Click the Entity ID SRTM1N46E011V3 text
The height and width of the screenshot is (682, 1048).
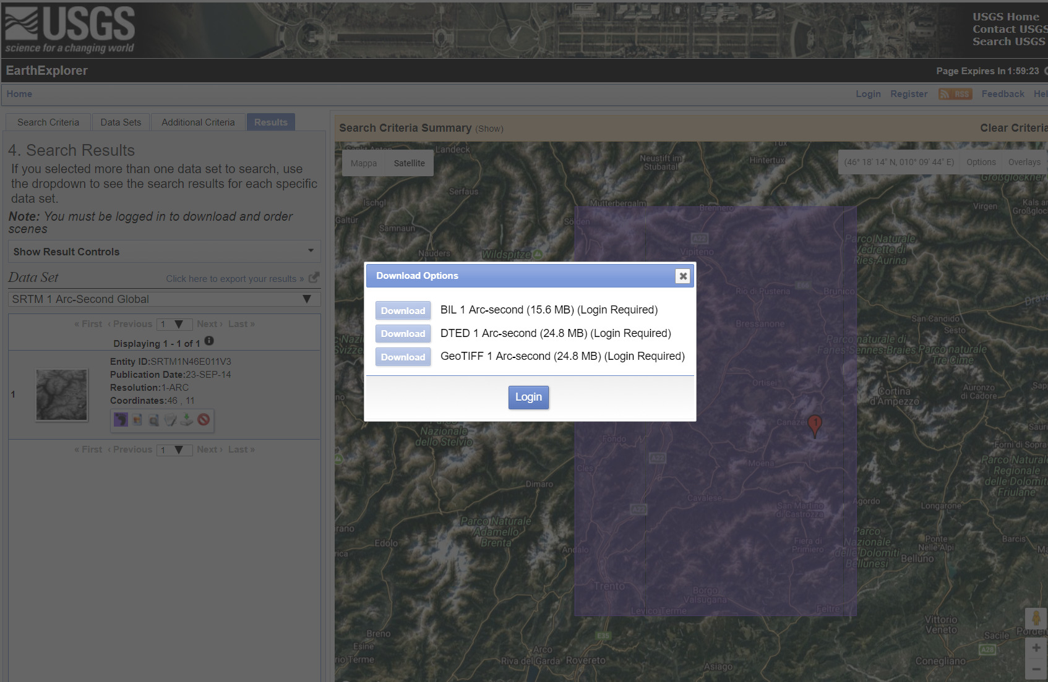pyautogui.click(x=171, y=362)
